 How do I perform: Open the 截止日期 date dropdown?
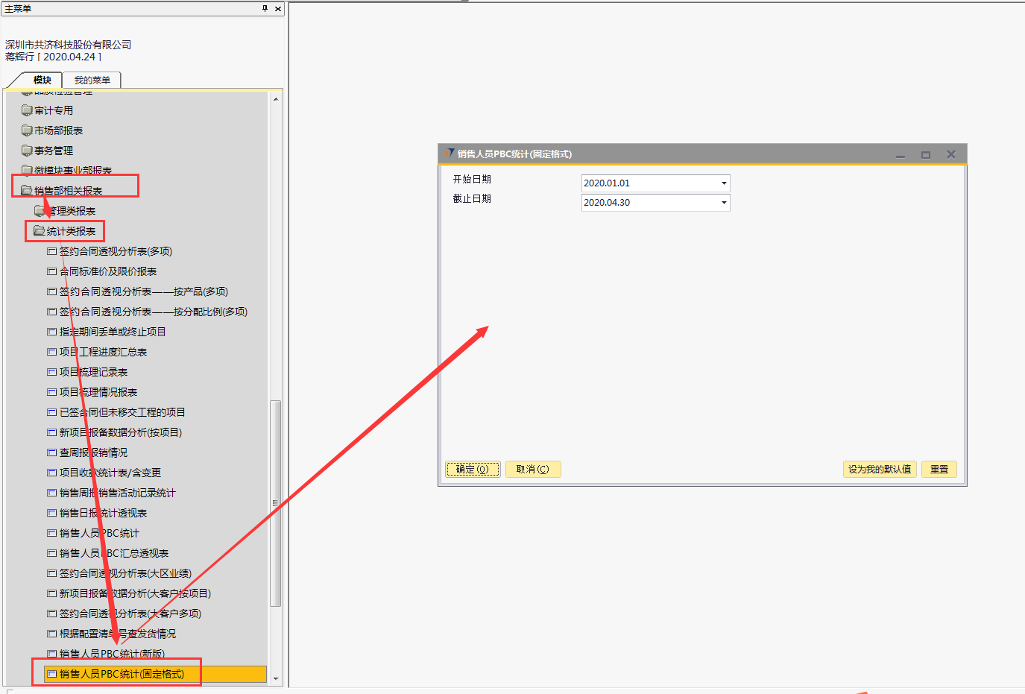coord(723,203)
